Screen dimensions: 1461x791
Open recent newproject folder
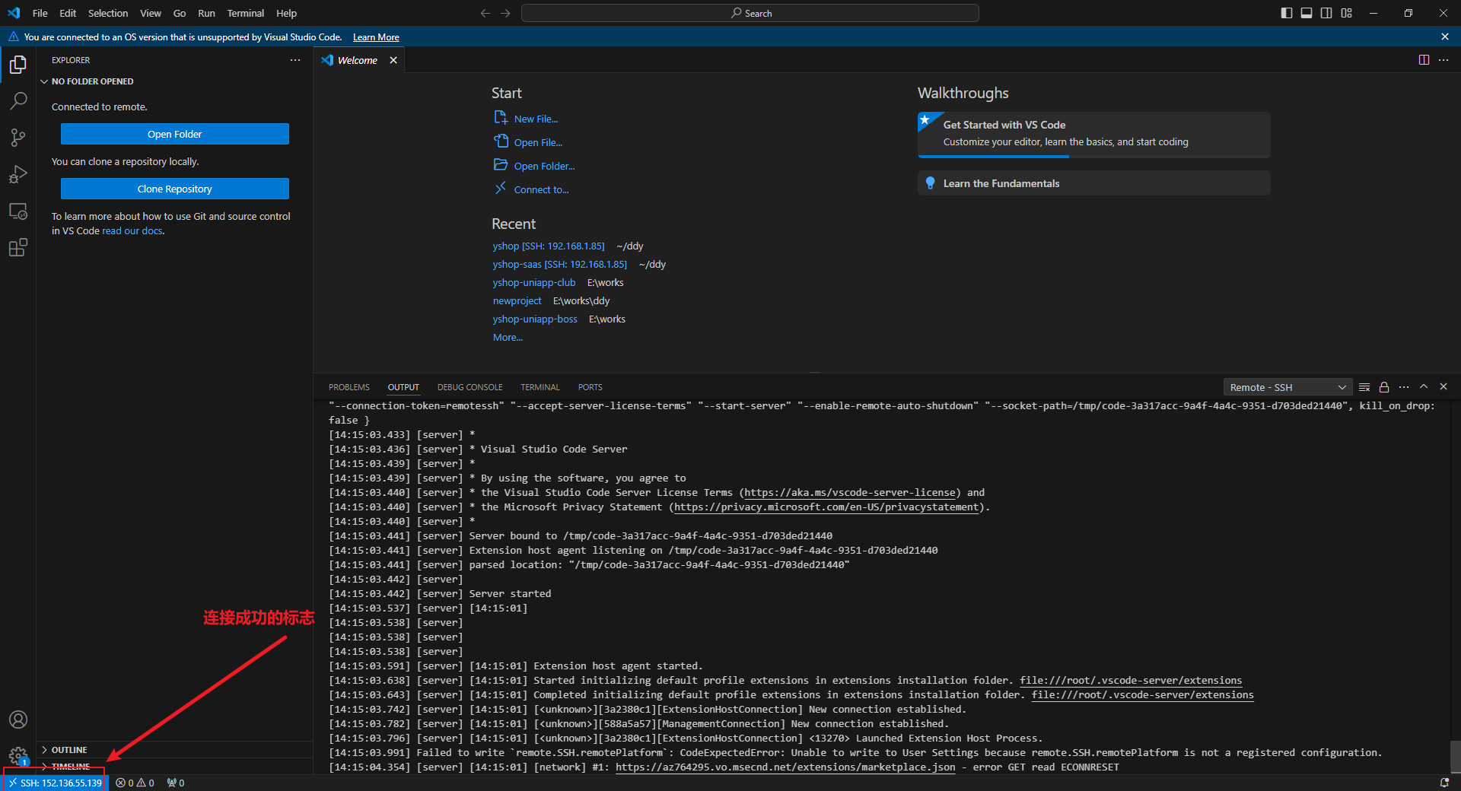[x=517, y=301]
